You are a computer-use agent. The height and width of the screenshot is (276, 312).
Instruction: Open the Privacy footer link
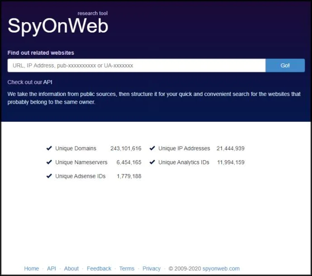click(151, 268)
